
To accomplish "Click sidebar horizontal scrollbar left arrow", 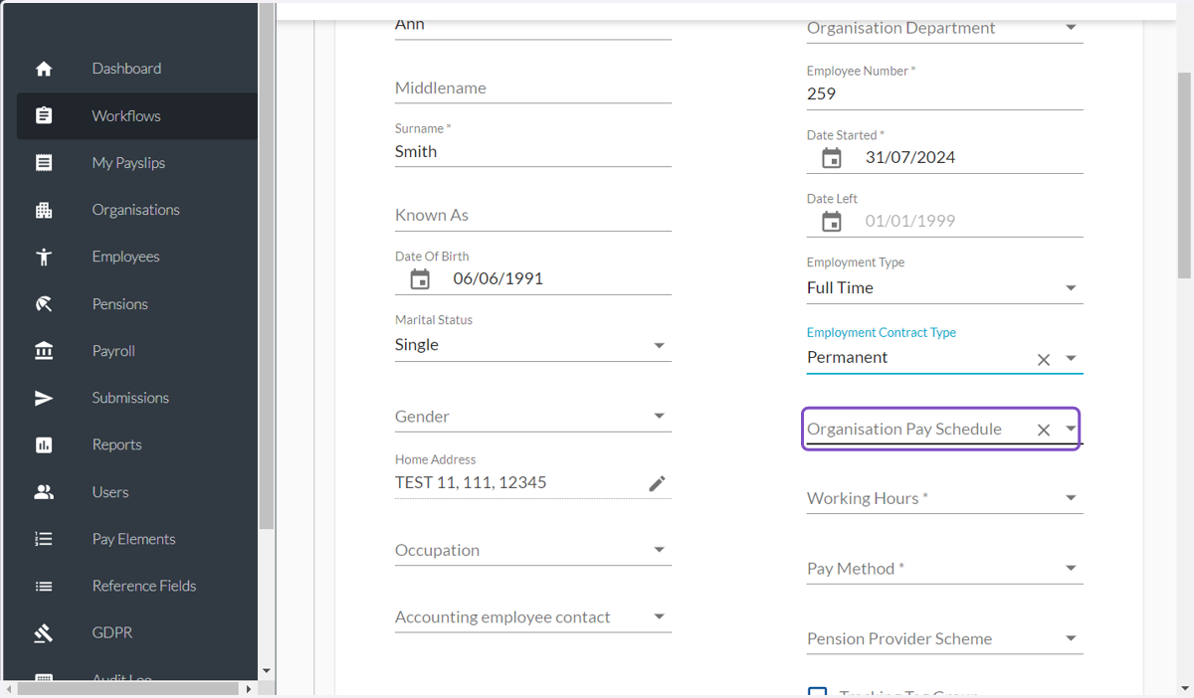I will [9, 688].
